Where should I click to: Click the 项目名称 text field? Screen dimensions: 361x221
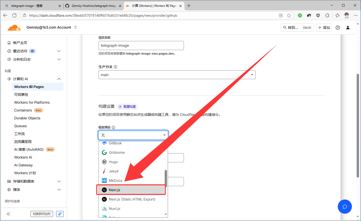[x=141, y=46]
